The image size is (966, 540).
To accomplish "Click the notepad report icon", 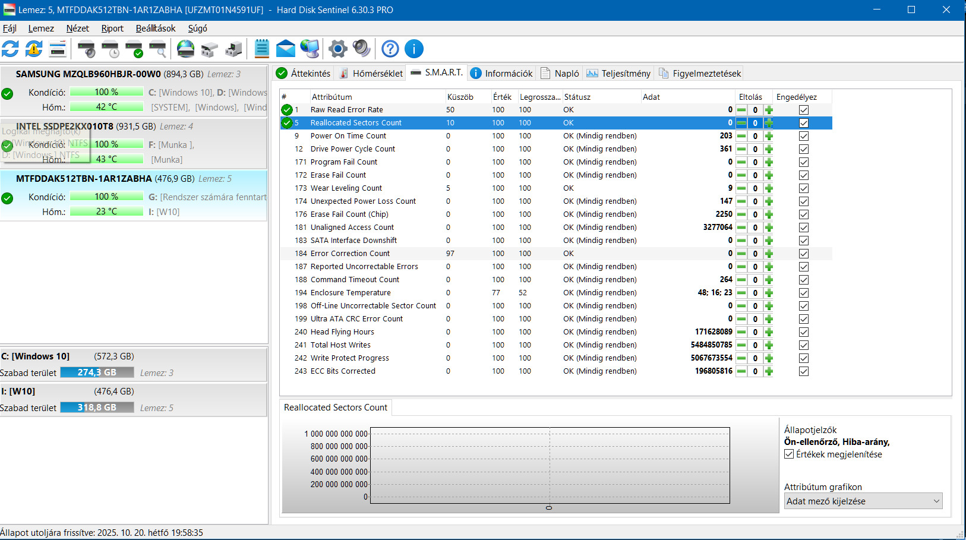I will click(x=261, y=49).
